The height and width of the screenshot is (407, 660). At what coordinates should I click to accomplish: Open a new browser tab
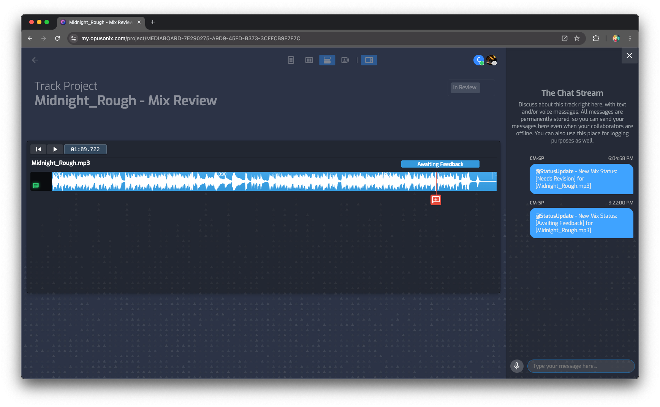click(153, 22)
